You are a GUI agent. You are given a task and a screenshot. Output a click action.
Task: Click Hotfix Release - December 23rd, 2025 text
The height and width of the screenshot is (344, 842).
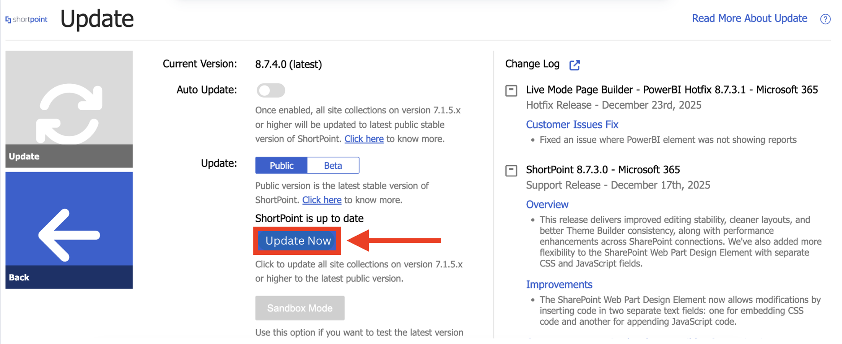coord(614,105)
